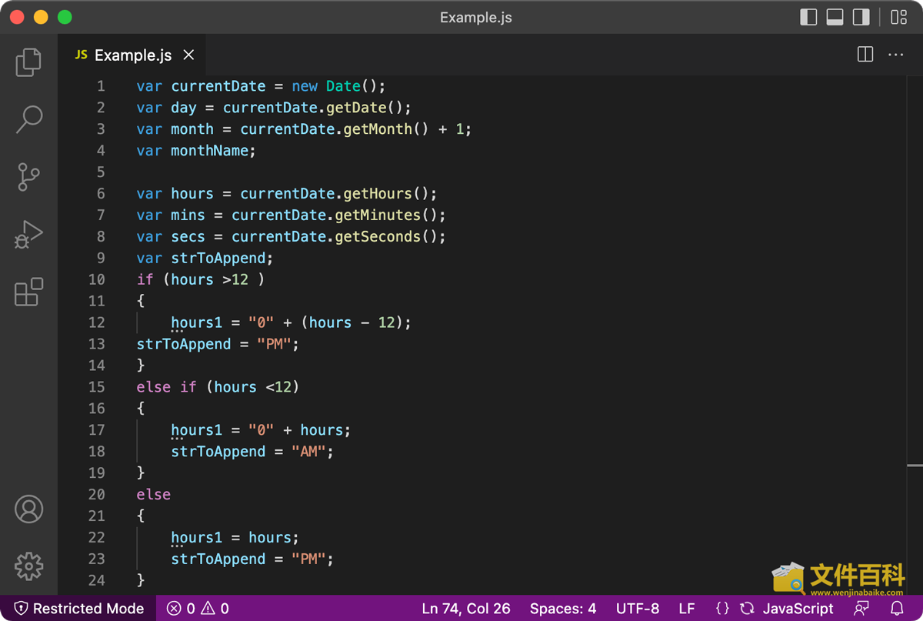Click 'hours1' on line 17
Image resolution: width=923 pixels, height=621 pixels.
tap(197, 430)
